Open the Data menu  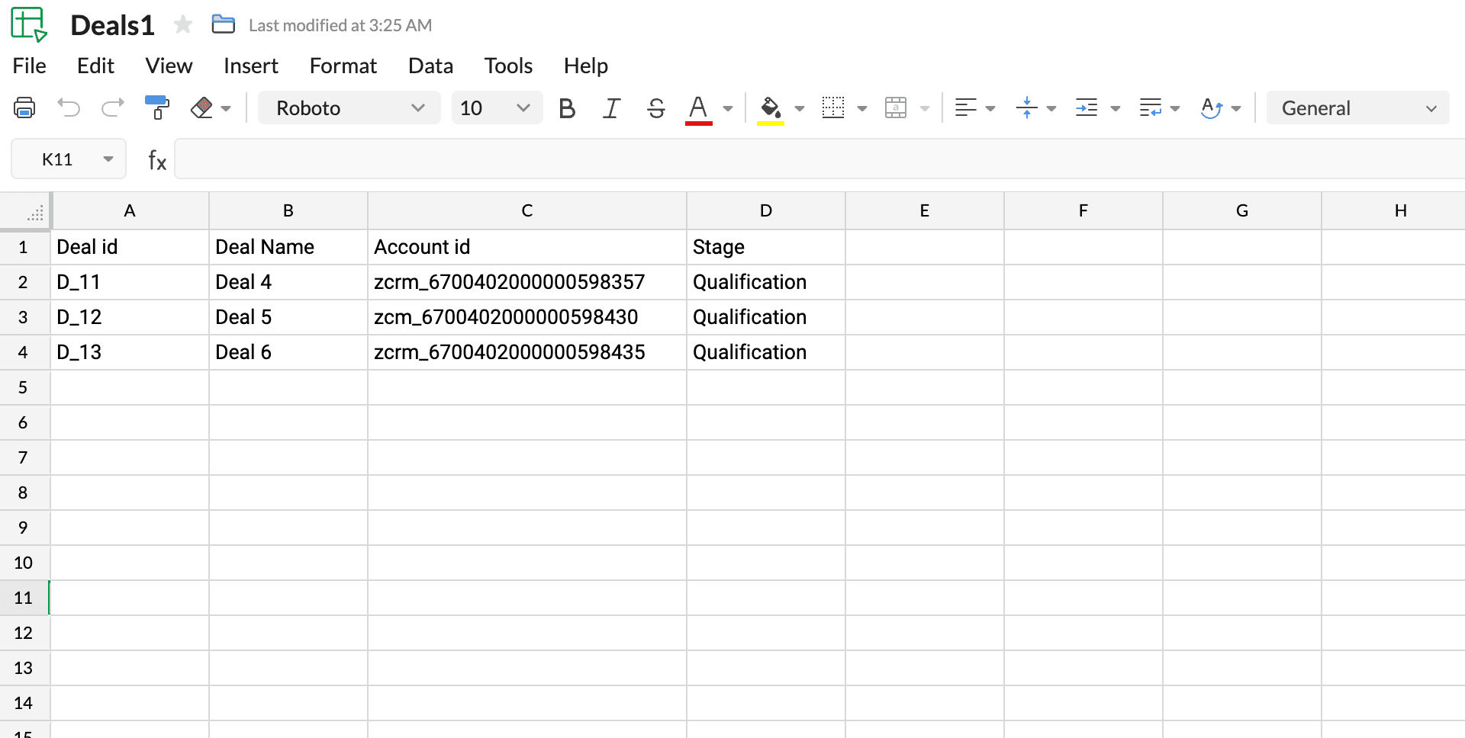(x=431, y=66)
